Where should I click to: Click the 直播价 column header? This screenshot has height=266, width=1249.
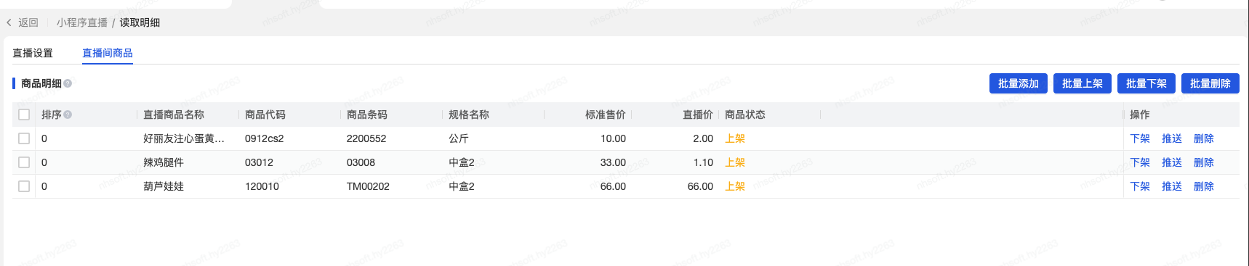tap(698, 115)
